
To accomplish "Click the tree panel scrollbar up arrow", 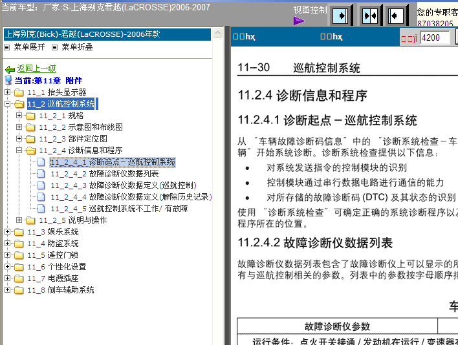I will click(217, 33).
